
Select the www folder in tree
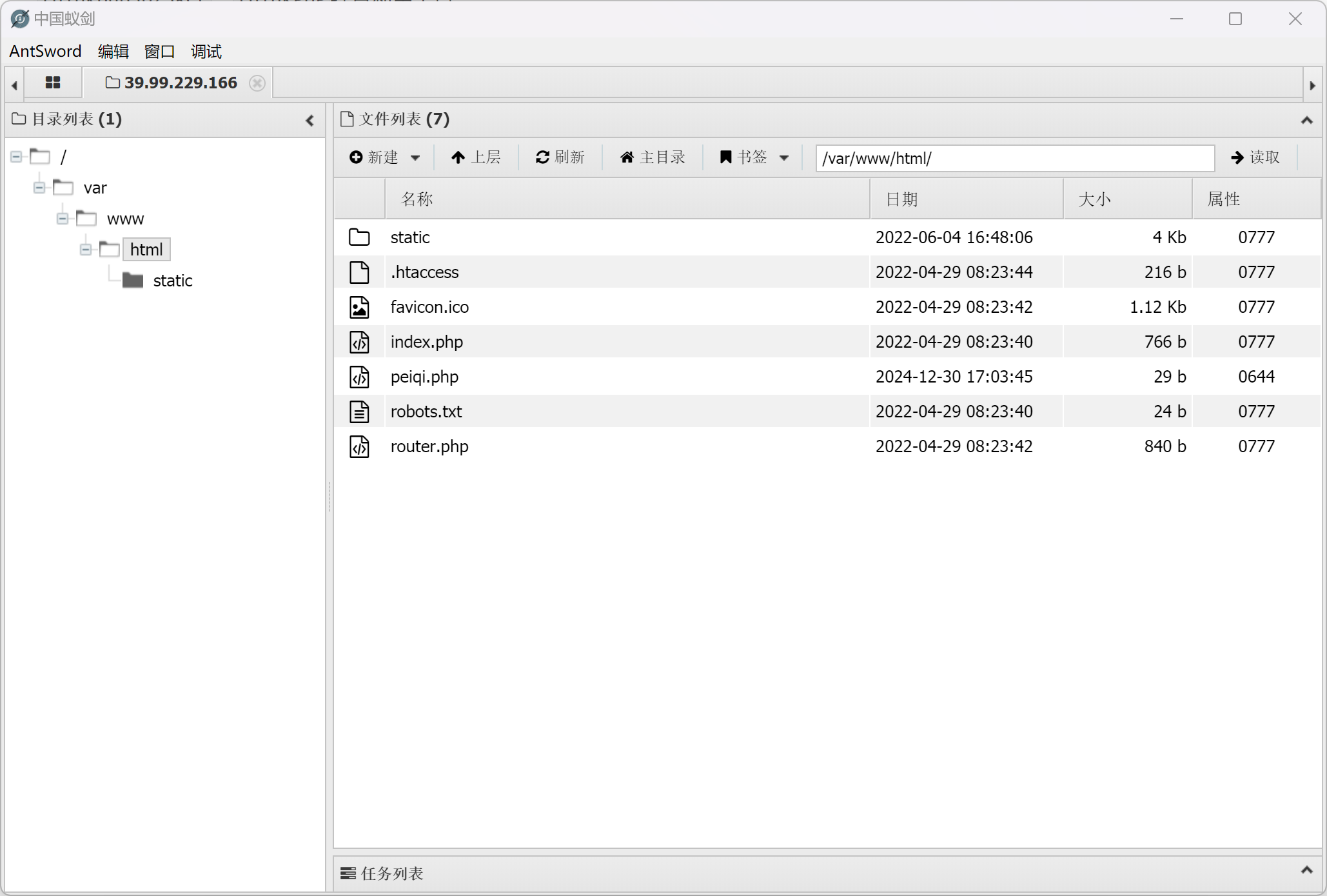click(125, 219)
